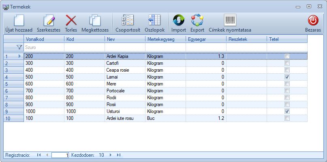Screen dimensions: 327x162
Task: Check the Tetel box for Mere
Action: pyautogui.click(x=287, y=83)
